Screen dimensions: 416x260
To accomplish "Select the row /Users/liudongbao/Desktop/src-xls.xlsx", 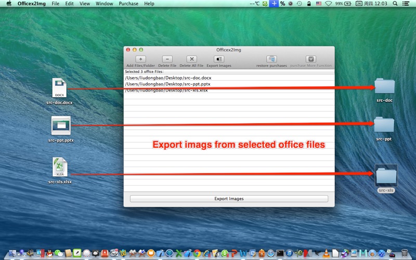I will pos(229,90).
